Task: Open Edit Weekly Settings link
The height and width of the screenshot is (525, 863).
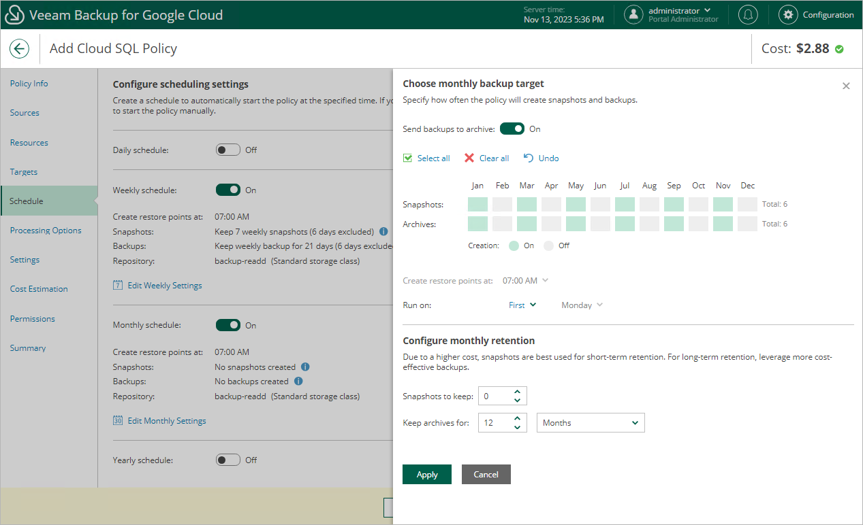Action: click(164, 286)
